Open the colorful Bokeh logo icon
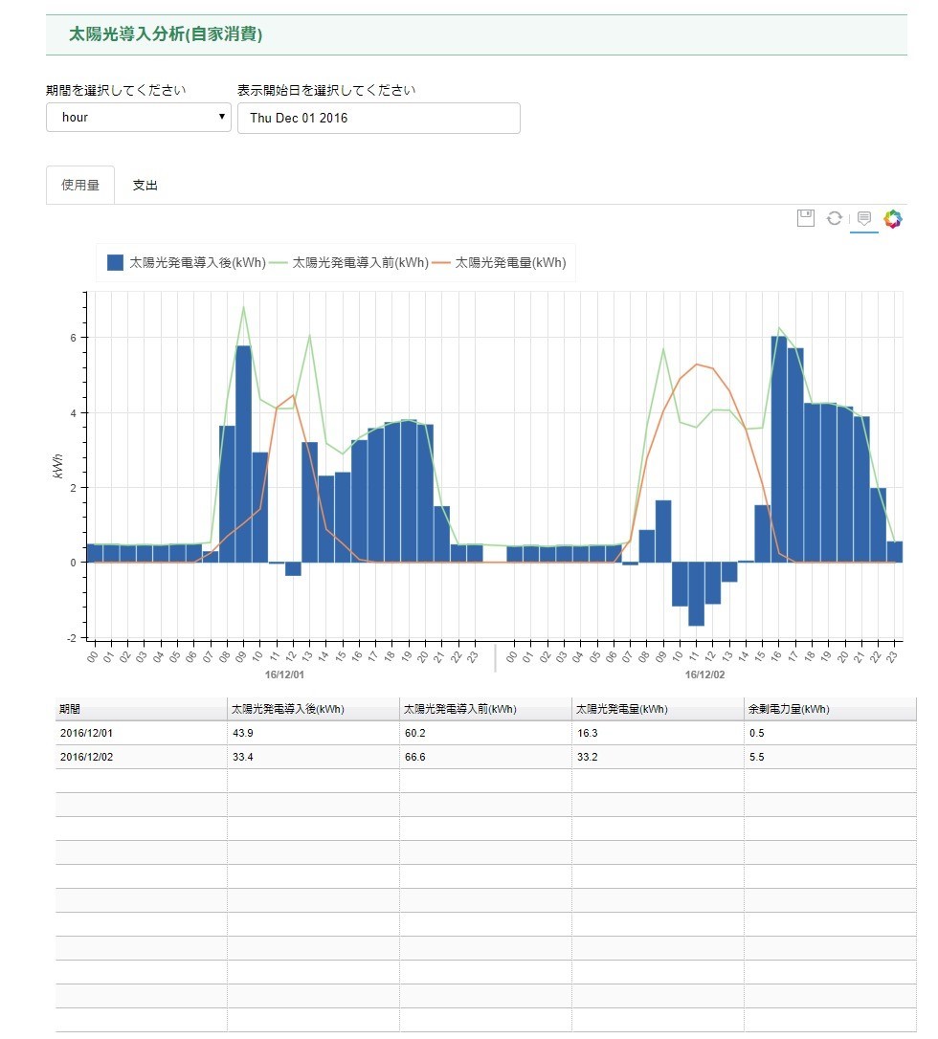Image resolution: width=938 pixels, height=1039 pixels. point(893,219)
